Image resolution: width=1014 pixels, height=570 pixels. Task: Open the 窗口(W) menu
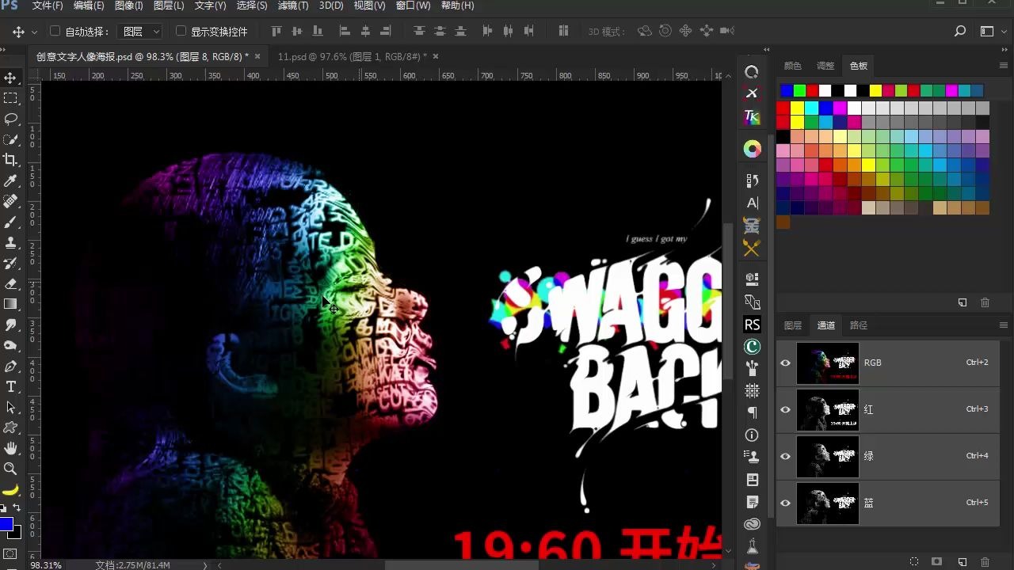pos(413,6)
